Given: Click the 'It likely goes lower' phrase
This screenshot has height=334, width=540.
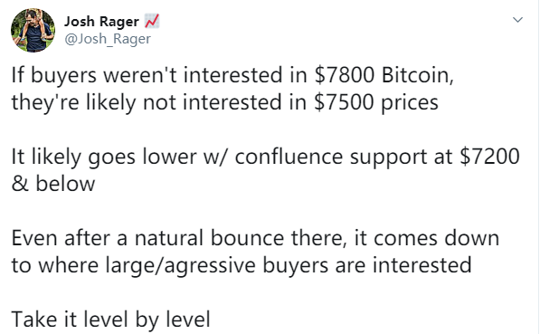Looking at the screenshot, I should (x=104, y=157).
